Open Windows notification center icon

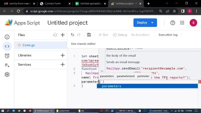(196, 111)
